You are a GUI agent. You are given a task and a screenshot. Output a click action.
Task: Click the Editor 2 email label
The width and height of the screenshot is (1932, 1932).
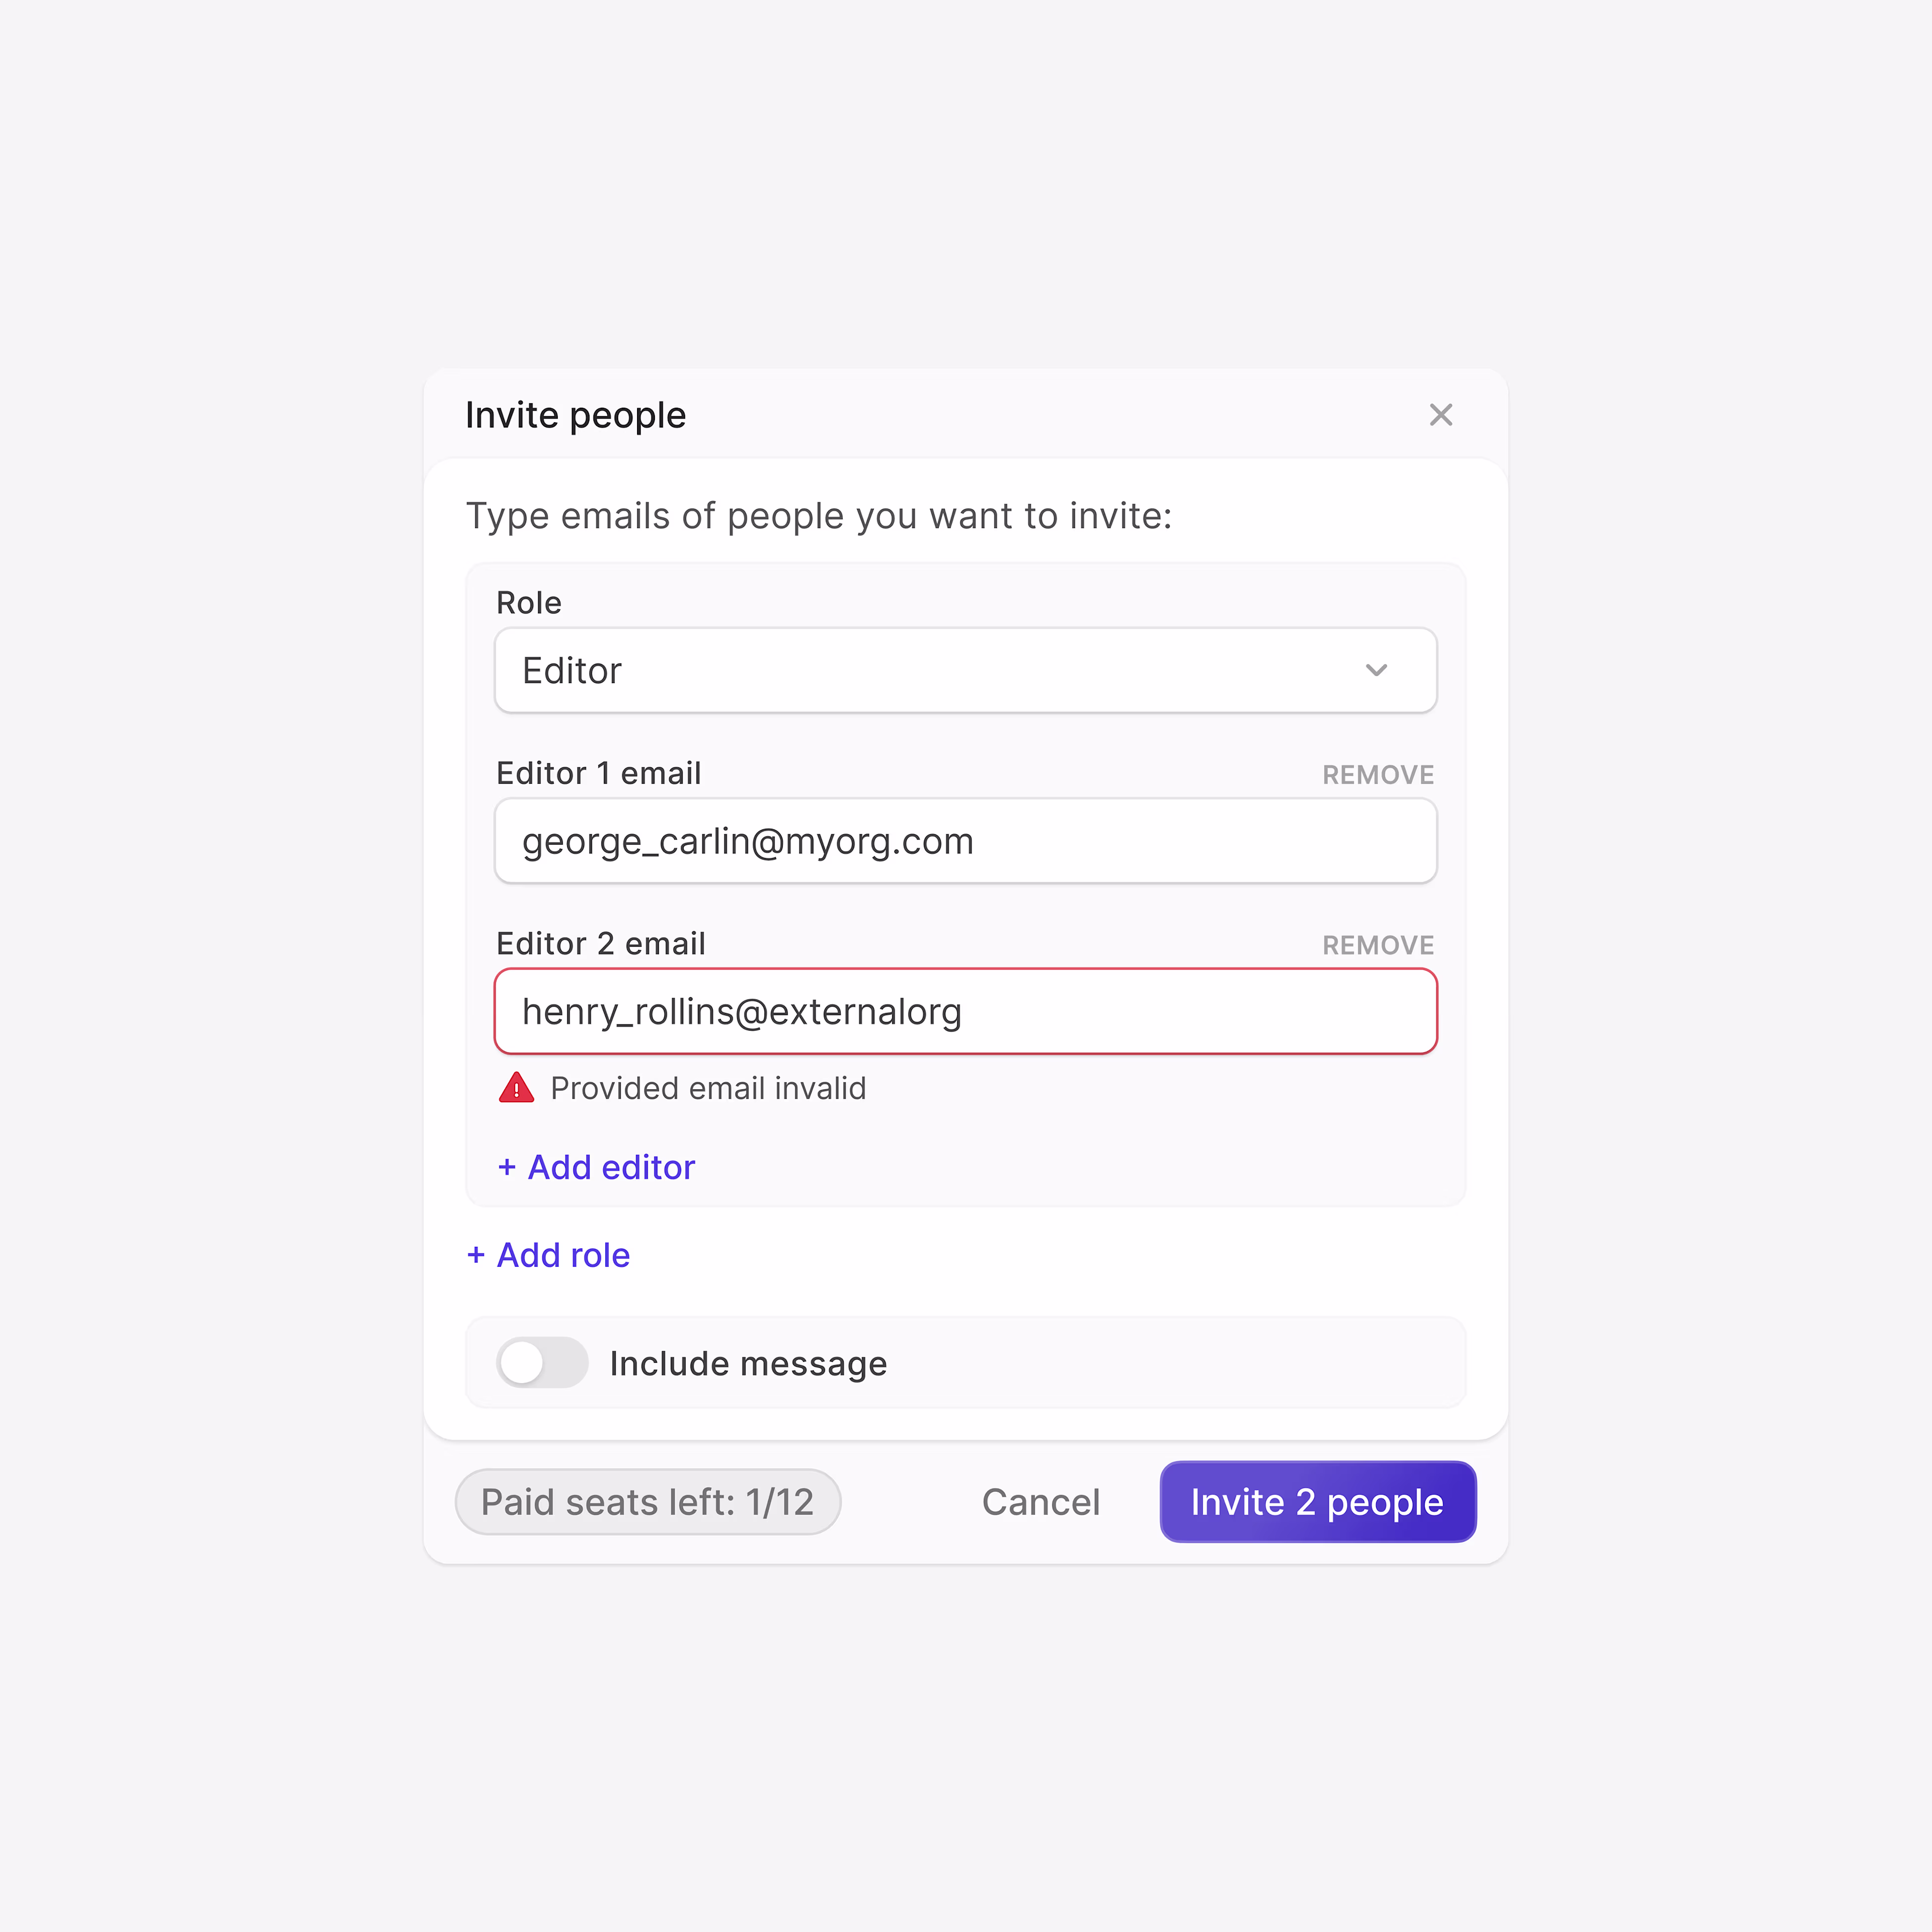(x=601, y=943)
